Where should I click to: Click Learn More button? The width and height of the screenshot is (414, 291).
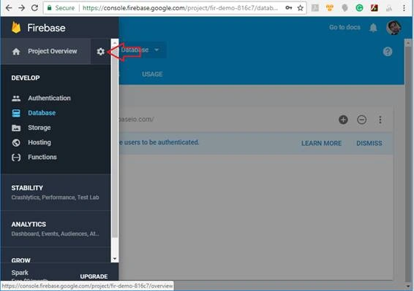321,143
